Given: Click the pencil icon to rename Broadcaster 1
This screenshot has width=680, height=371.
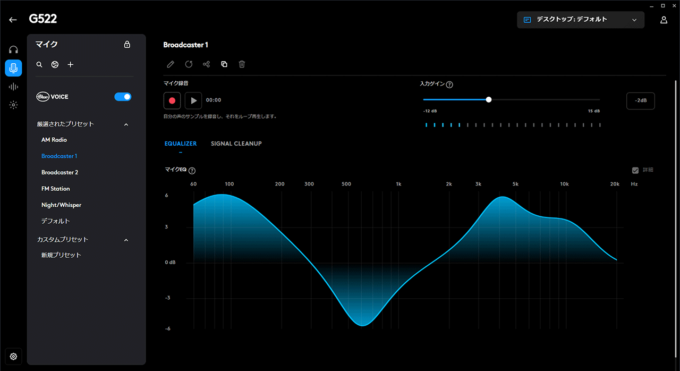Looking at the screenshot, I should (171, 64).
